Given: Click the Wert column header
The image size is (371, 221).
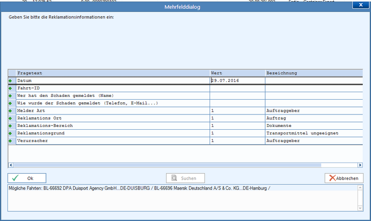Looking at the screenshot, I should (x=237, y=73).
